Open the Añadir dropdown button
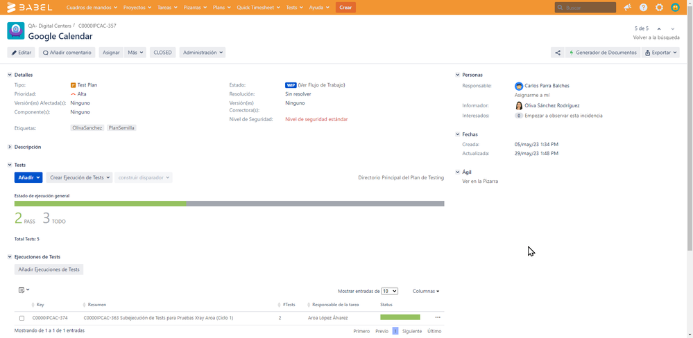 28,177
